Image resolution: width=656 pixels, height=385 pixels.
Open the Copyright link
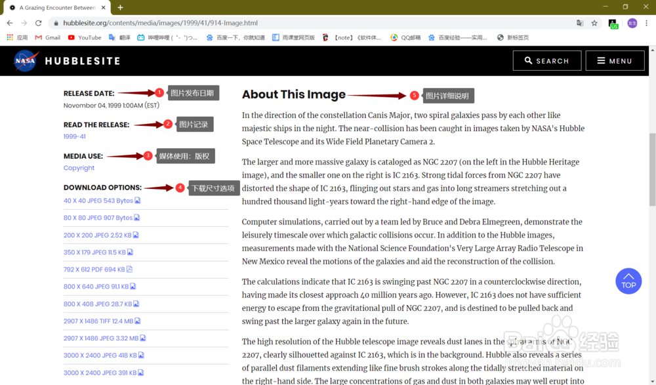point(79,168)
